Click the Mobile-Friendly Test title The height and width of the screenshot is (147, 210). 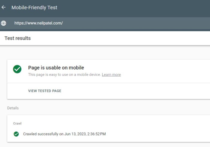[x=34, y=7]
